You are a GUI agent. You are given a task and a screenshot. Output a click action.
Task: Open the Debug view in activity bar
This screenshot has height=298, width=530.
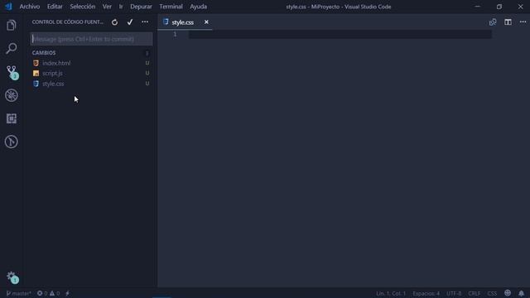(x=11, y=95)
